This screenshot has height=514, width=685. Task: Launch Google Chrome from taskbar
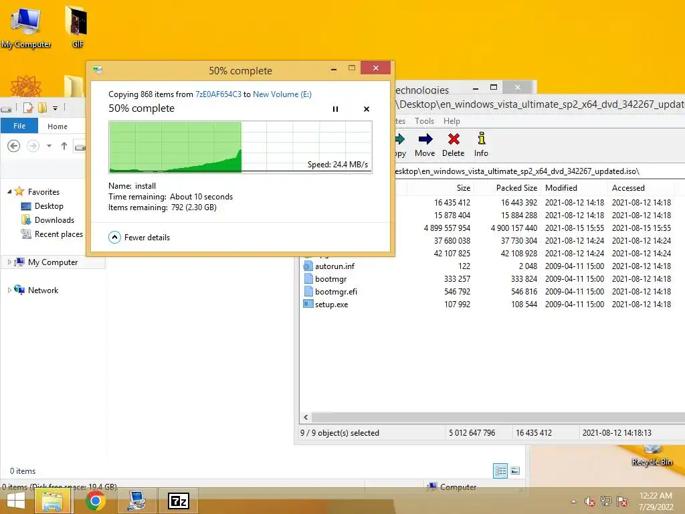(x=96, y=501)
